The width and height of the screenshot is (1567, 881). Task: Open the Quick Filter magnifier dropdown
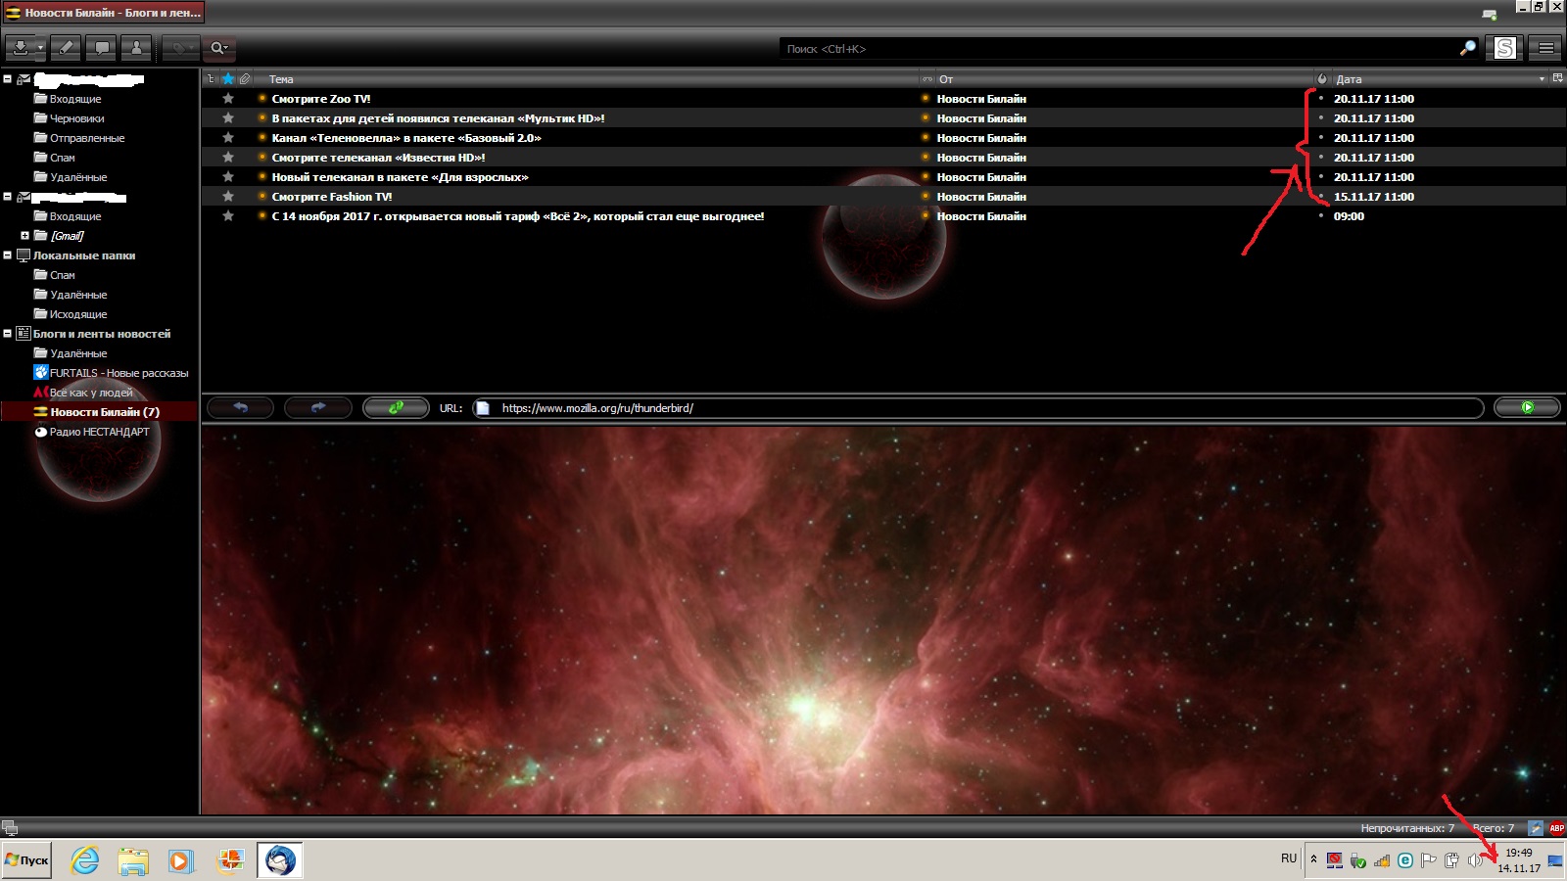coord(219,47)
